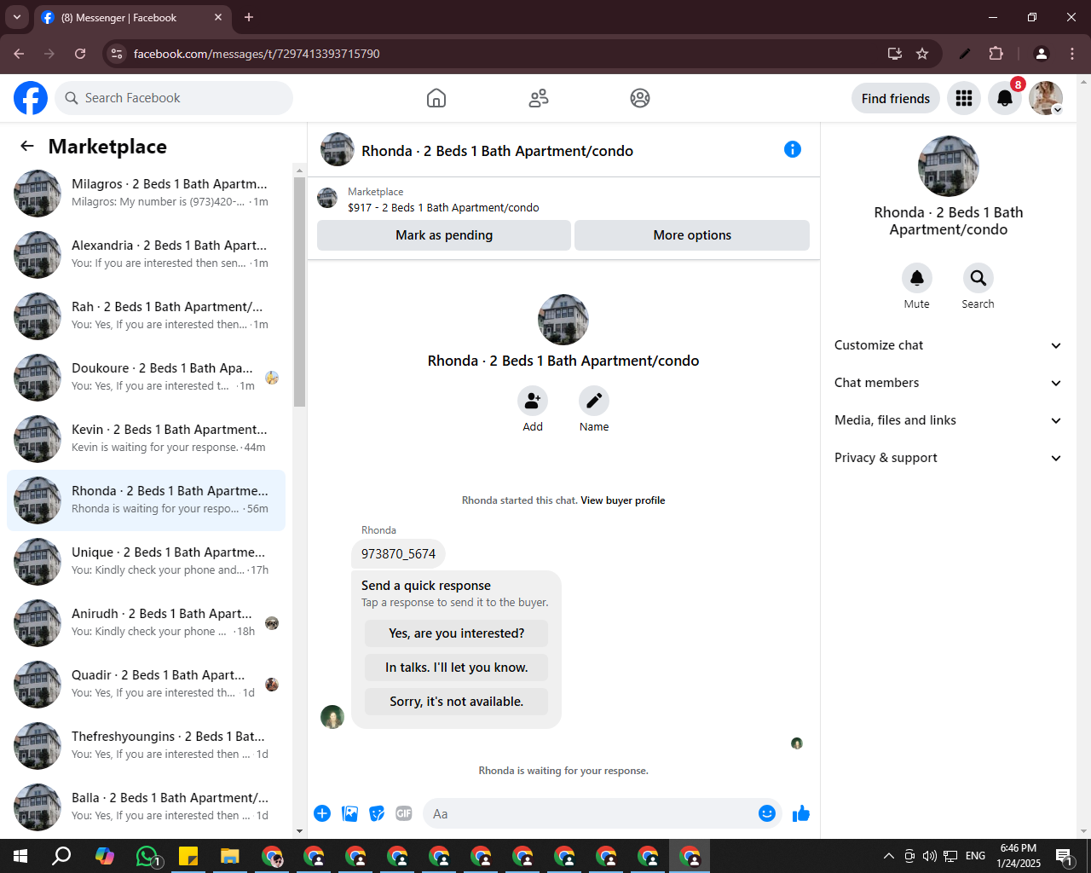The width and height of the screenshot is (1091, 873).
Task: Click More options button
Action: 692,235
